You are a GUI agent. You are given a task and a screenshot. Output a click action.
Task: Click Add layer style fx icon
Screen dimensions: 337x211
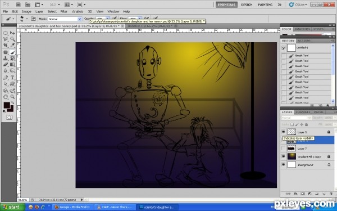[x=295, y=194]
